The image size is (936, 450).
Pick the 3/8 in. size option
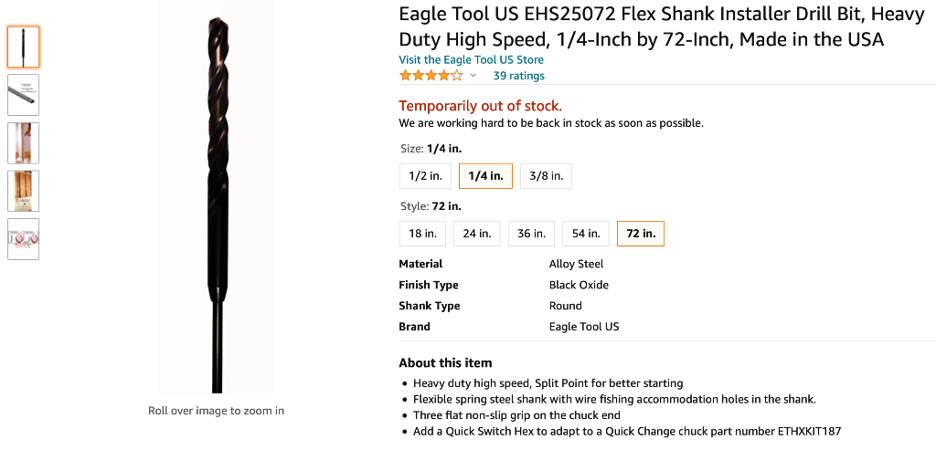pos(546,176)
